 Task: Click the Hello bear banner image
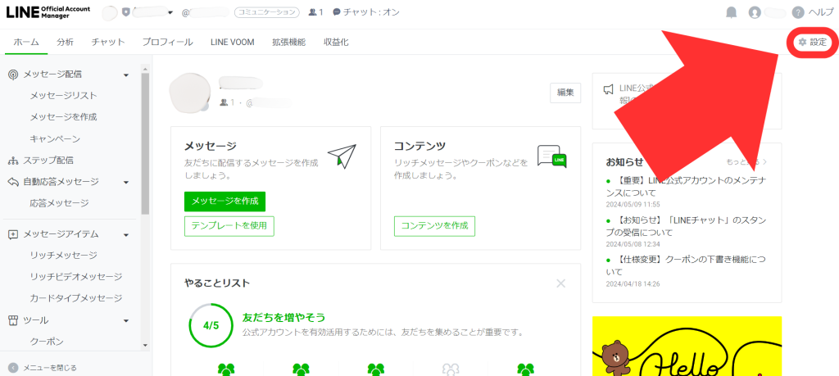(687, 346)
